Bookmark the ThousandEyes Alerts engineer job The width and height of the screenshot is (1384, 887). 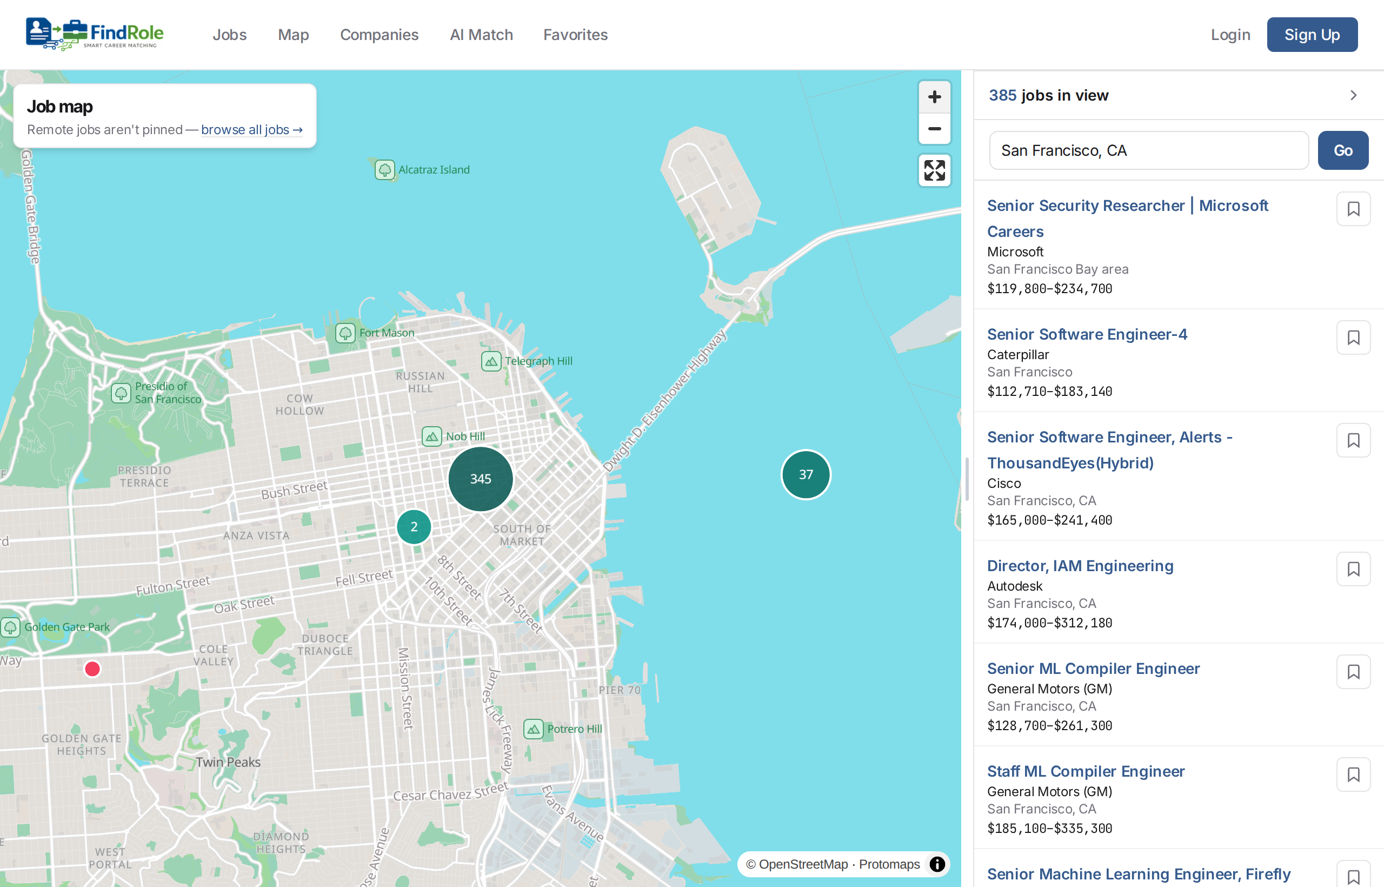pyautogui.click(x=1354, y=440)
